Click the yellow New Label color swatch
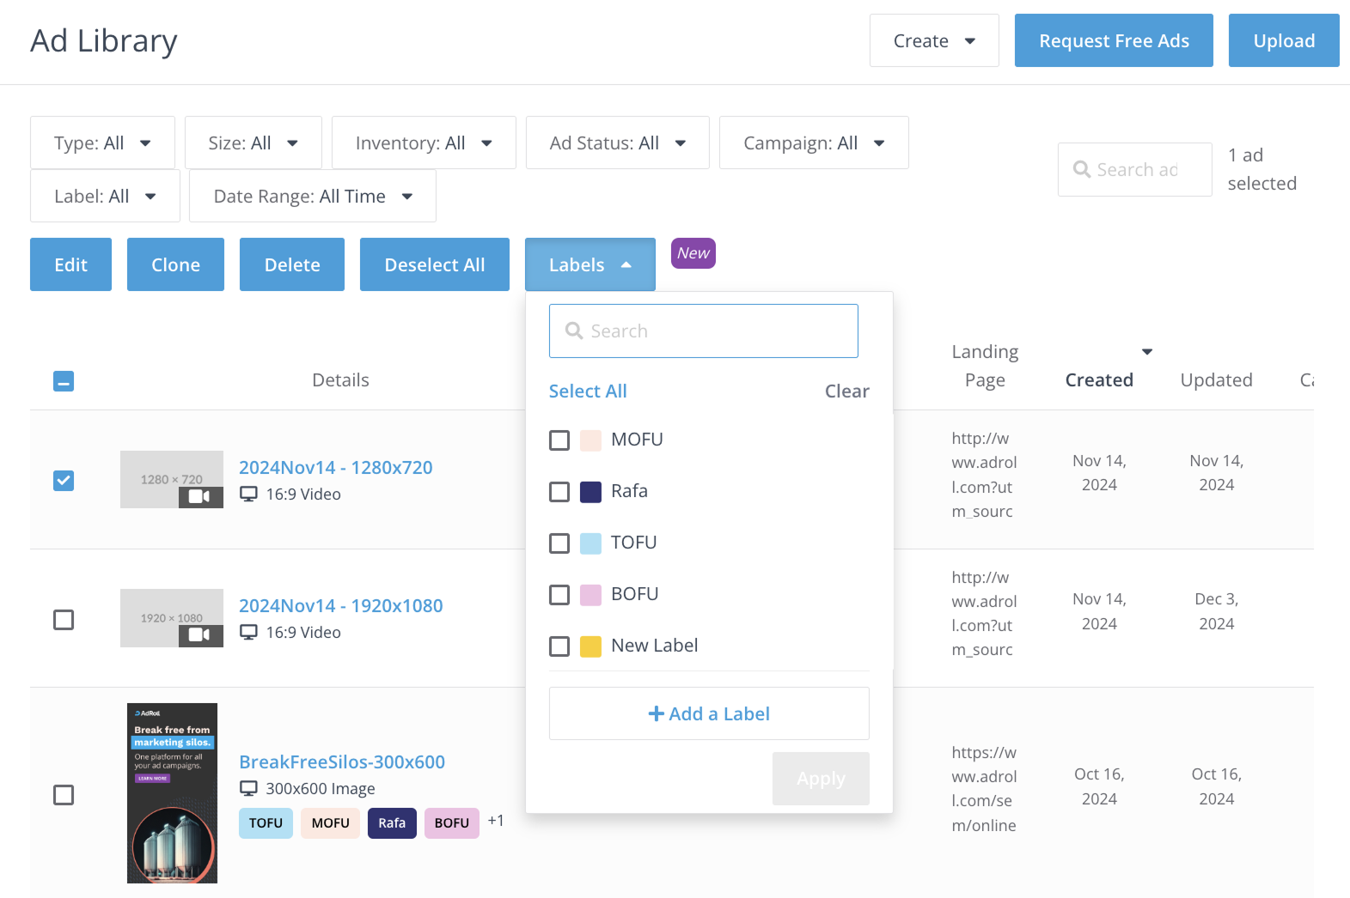This screenshot has width=1350, height=898. 590,646
